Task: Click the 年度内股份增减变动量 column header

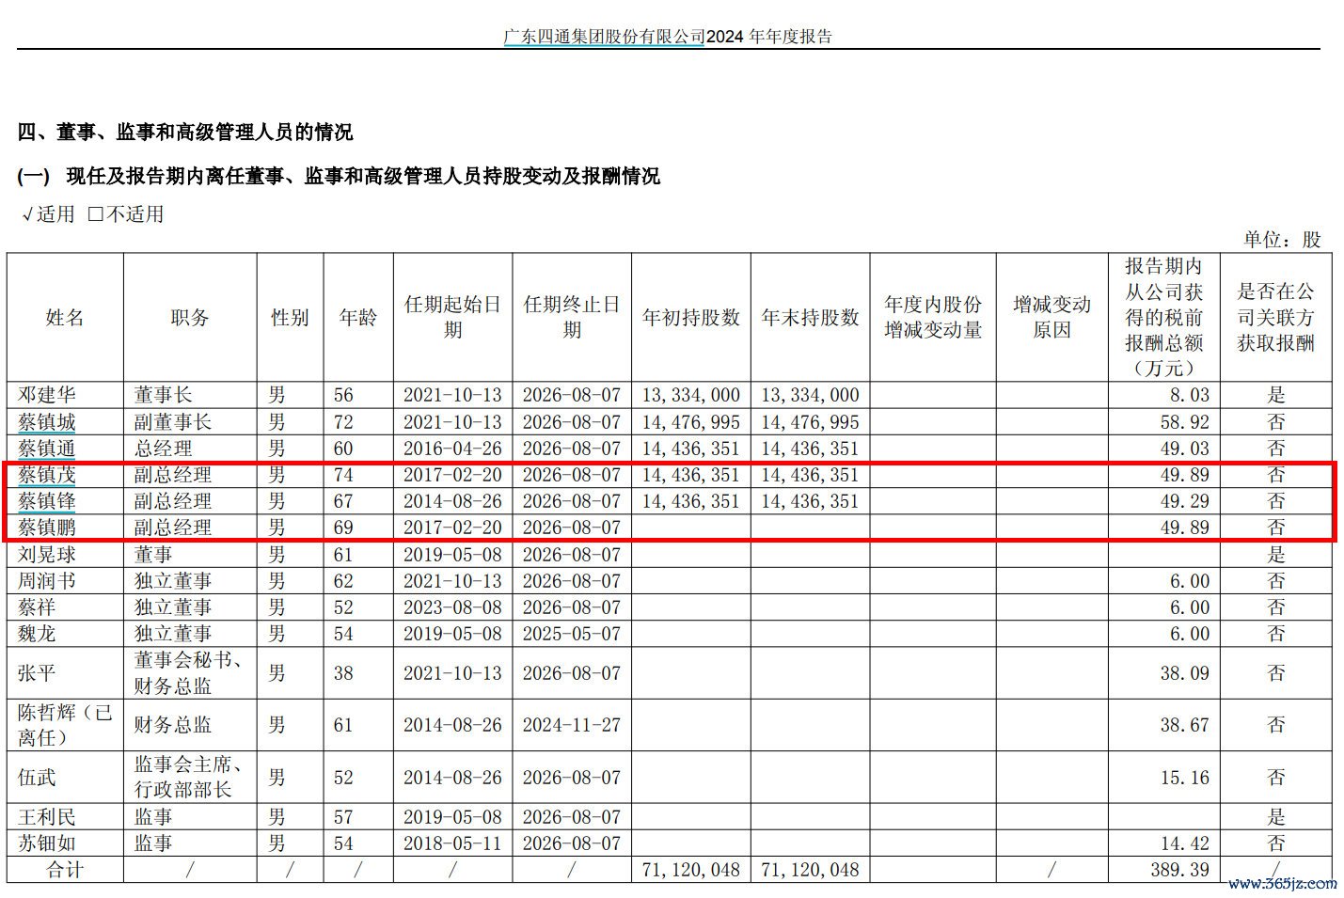Action: tap(933, 318)
